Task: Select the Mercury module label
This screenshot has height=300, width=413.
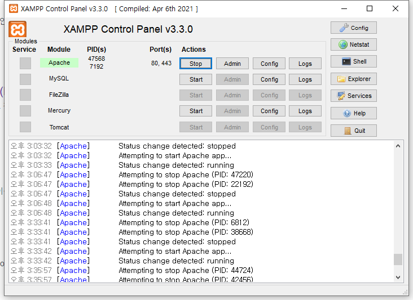Action: click(x=59, y=110)
